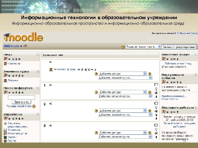The height and width of the screenshot is (148, 198).
Task: Hide Поиск по форумам block via eye
Action: [x=9, y=93]
